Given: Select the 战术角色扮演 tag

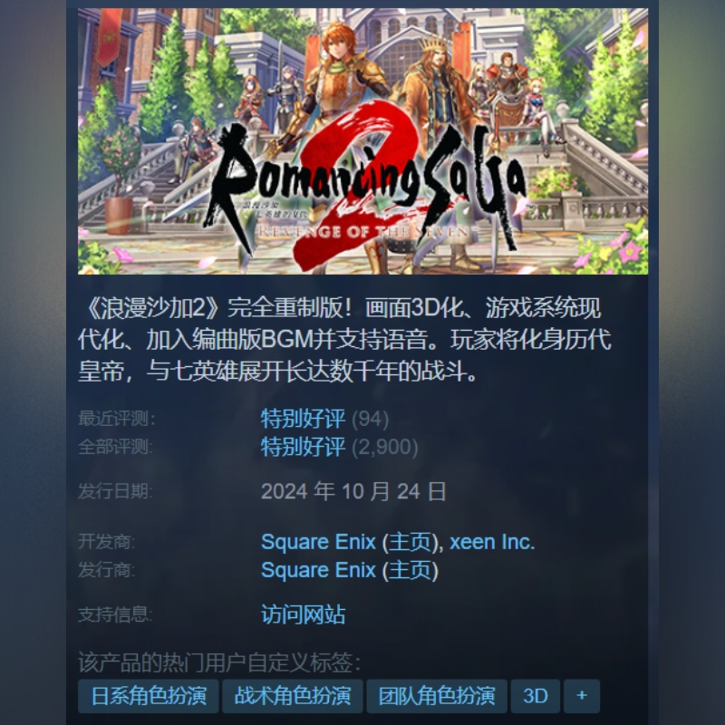Looking at the screenshot, I should pyautogui.click(x=292, y=696).
